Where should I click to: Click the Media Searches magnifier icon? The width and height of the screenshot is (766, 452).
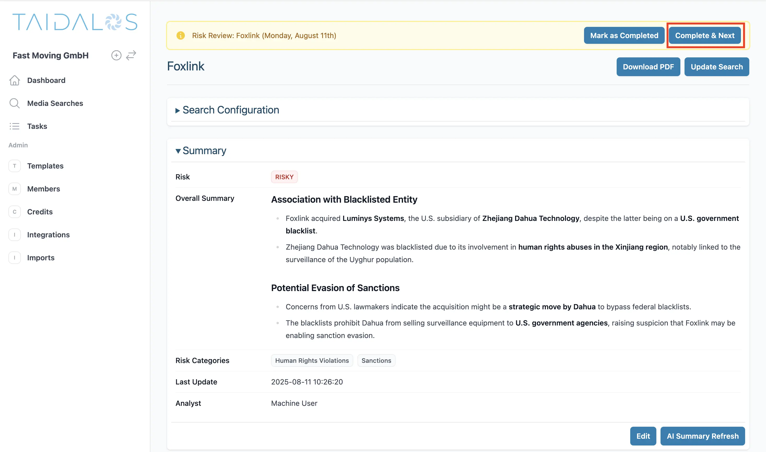(x=14, y=103)
